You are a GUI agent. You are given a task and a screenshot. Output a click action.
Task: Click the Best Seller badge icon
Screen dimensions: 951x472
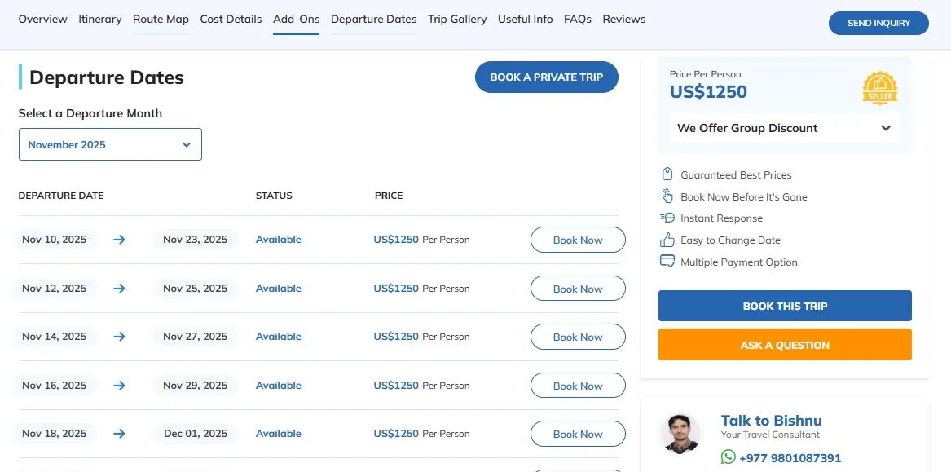pos(880,87)
